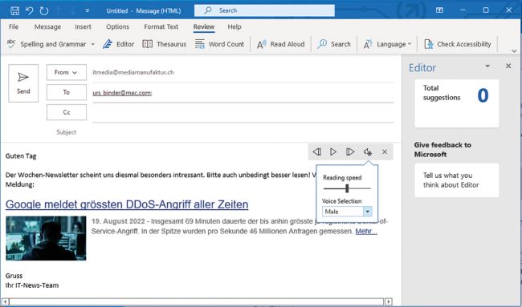Send the email message
The height and width of the screenshot is (307, 522).
[23, 83]
